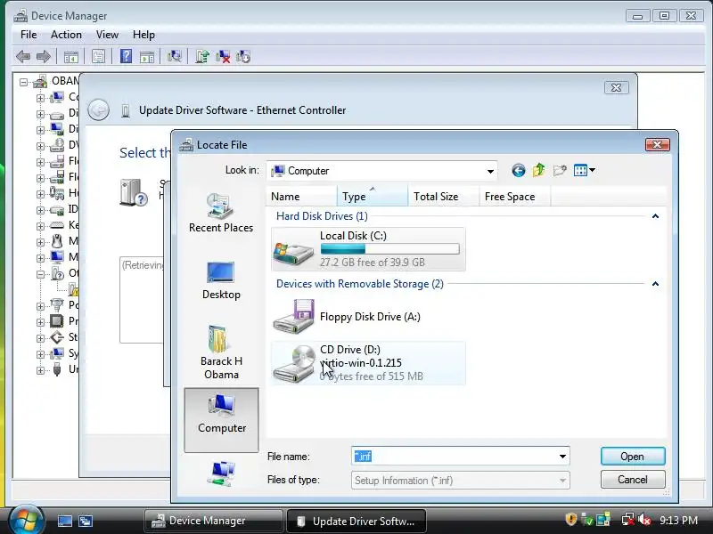Viewport: 713px width, 534px height.
Task: Click the disconnected network tray icon
Action: click(628, 520)
